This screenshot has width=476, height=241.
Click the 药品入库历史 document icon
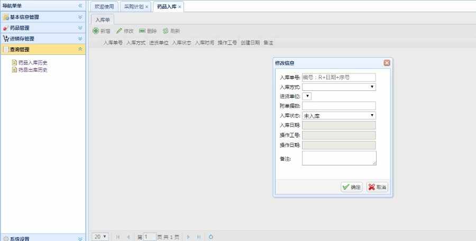(x=14, y=62)
